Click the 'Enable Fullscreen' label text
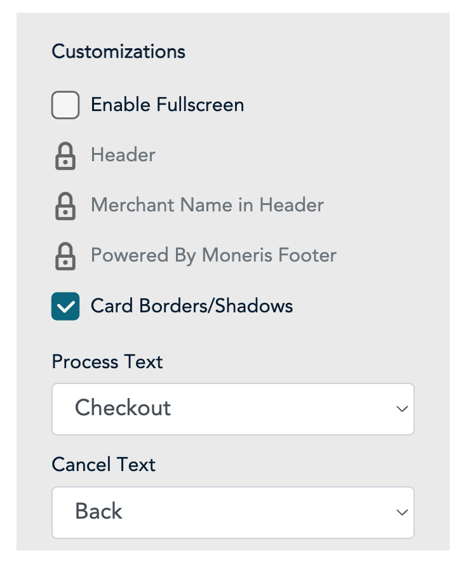 [167, 105]
